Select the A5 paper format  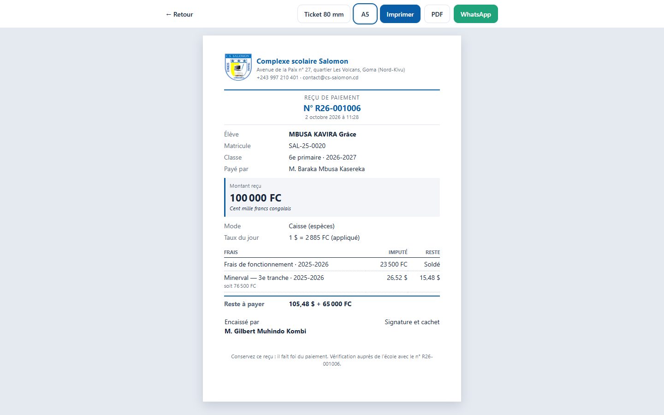365,14
